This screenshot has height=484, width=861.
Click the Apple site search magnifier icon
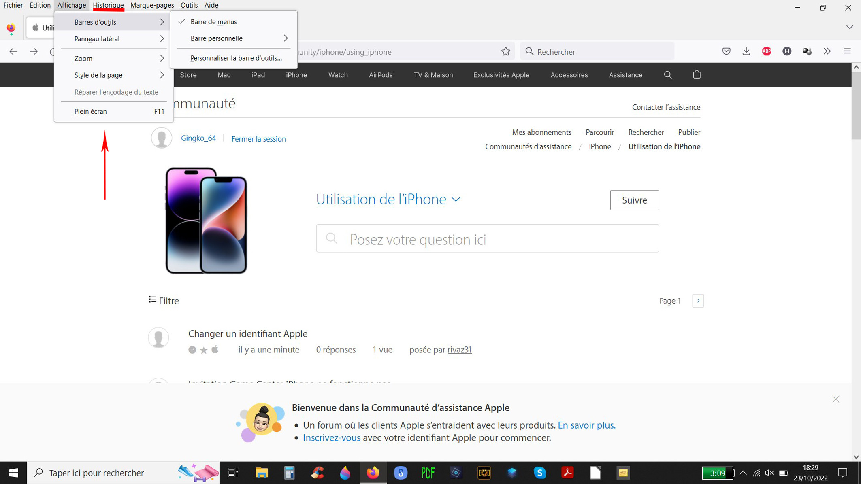coord(667,75)
